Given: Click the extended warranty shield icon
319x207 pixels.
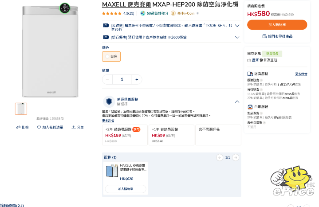Looking at the screenshot, I should coord(109,102).
